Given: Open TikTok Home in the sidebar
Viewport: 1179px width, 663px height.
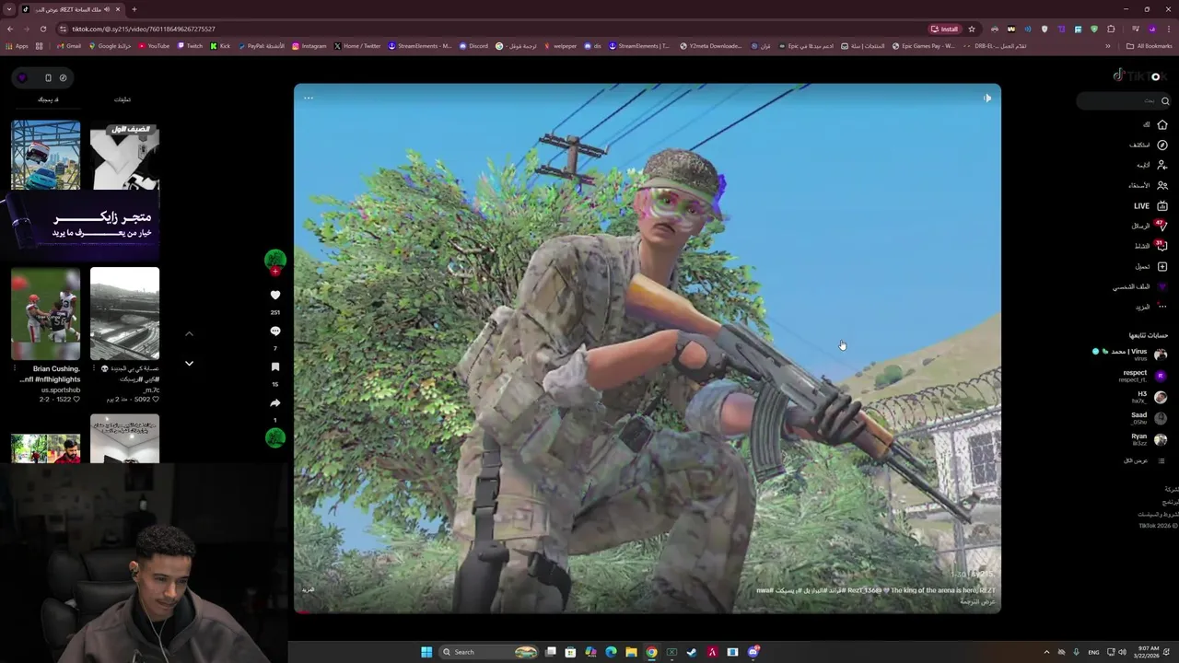Looking at the screenshot, I should tap(1155, 124).
